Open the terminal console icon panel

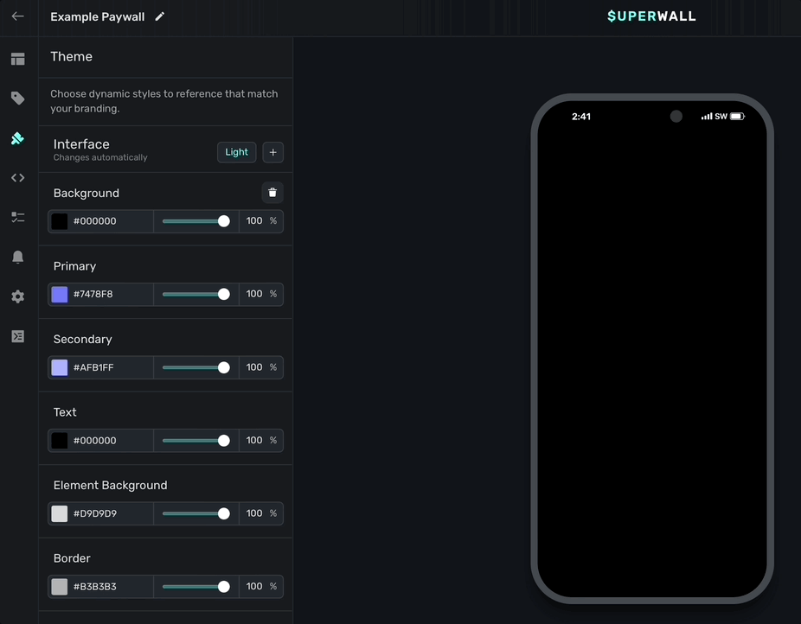click(17, 336)
